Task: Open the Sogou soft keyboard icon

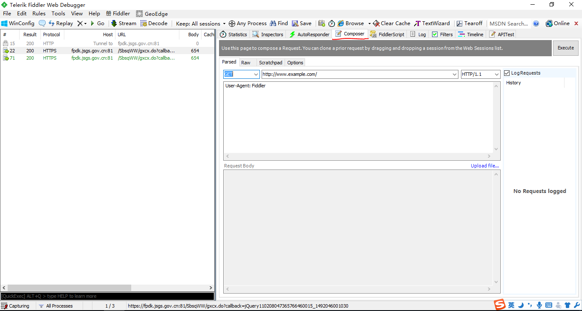Action: pos(549,305)
